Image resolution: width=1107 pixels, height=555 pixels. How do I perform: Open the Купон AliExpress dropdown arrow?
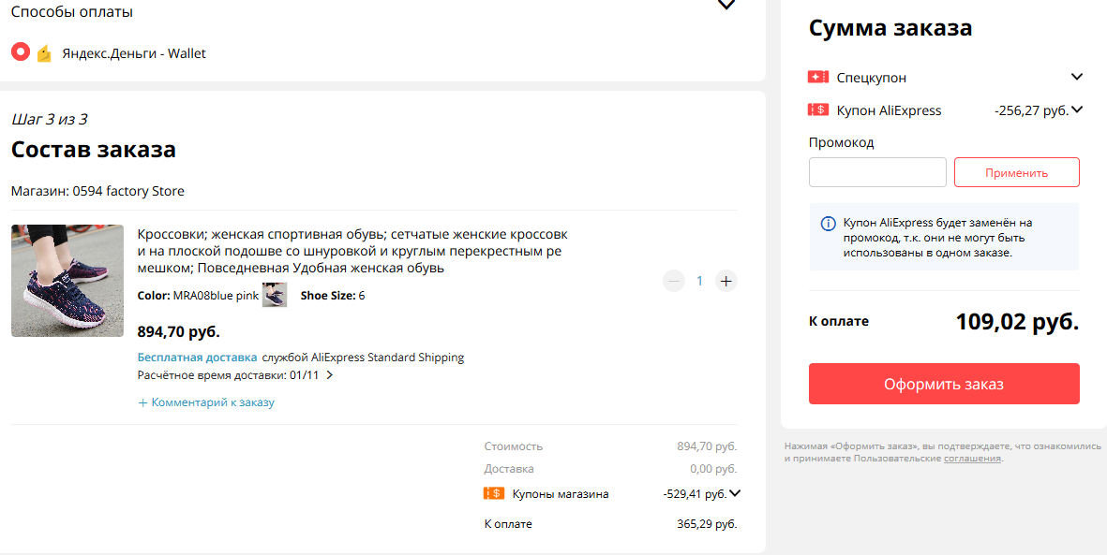[x=1077, y=110]
